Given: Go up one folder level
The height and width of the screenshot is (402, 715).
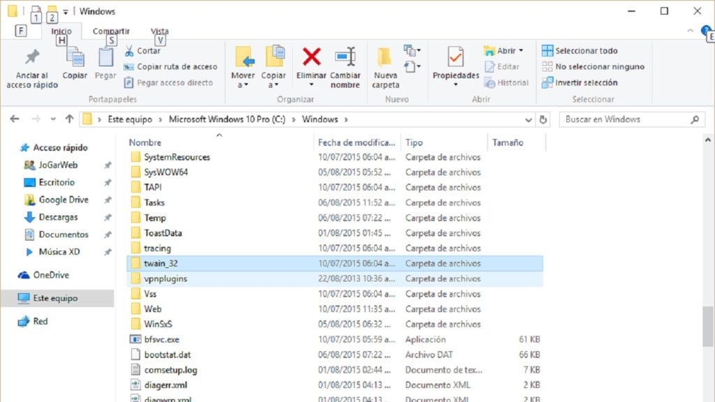Looking at the screenshot, I should point(69,119).
